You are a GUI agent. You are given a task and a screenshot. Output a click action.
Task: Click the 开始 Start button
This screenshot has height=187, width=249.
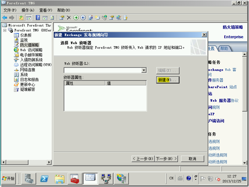click(x=9, y=178)
